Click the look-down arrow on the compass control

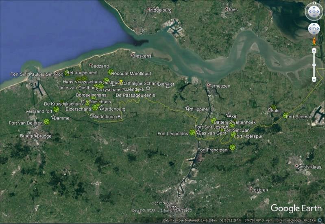coord(314,16)
